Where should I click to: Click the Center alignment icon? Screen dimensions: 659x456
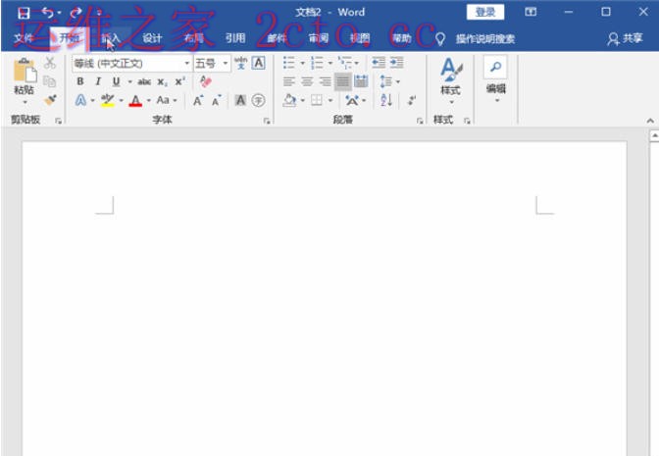[307, 81]
